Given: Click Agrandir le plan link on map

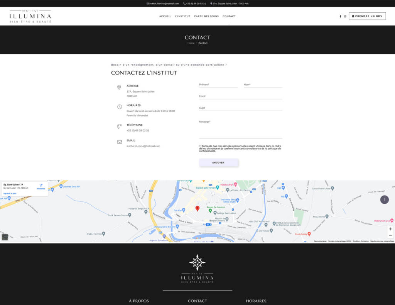Looking at the screenshot, I should click(x=10, y=193).
